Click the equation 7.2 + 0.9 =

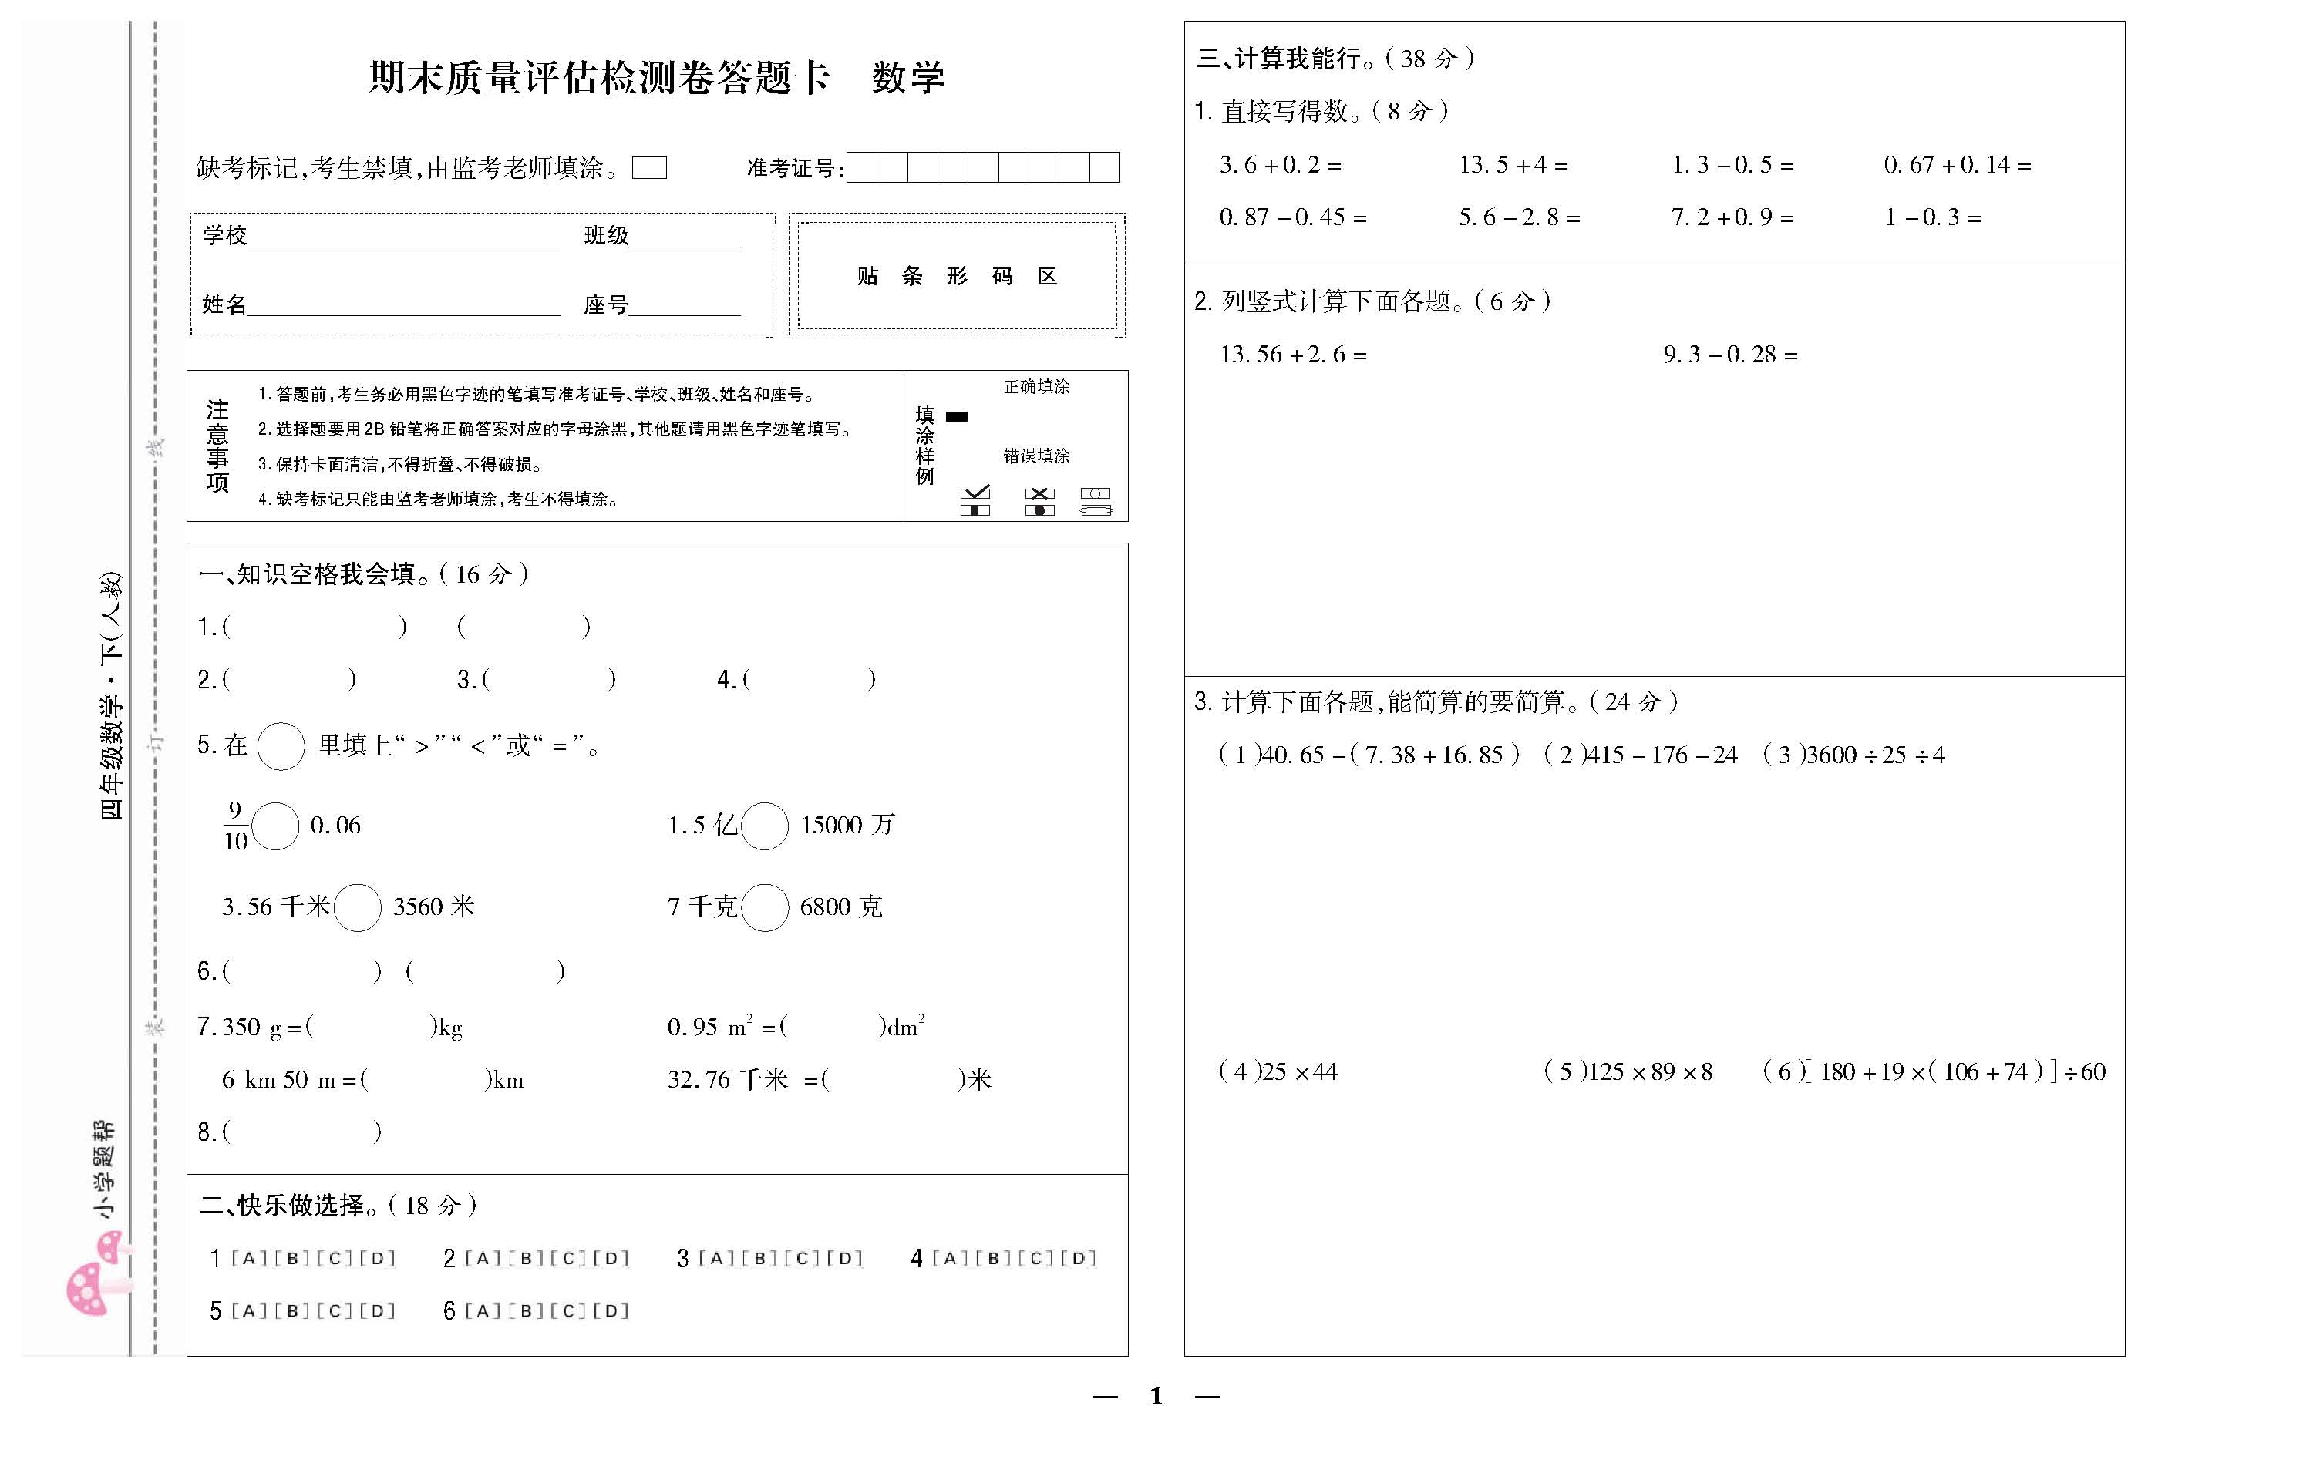point(1732,217)
